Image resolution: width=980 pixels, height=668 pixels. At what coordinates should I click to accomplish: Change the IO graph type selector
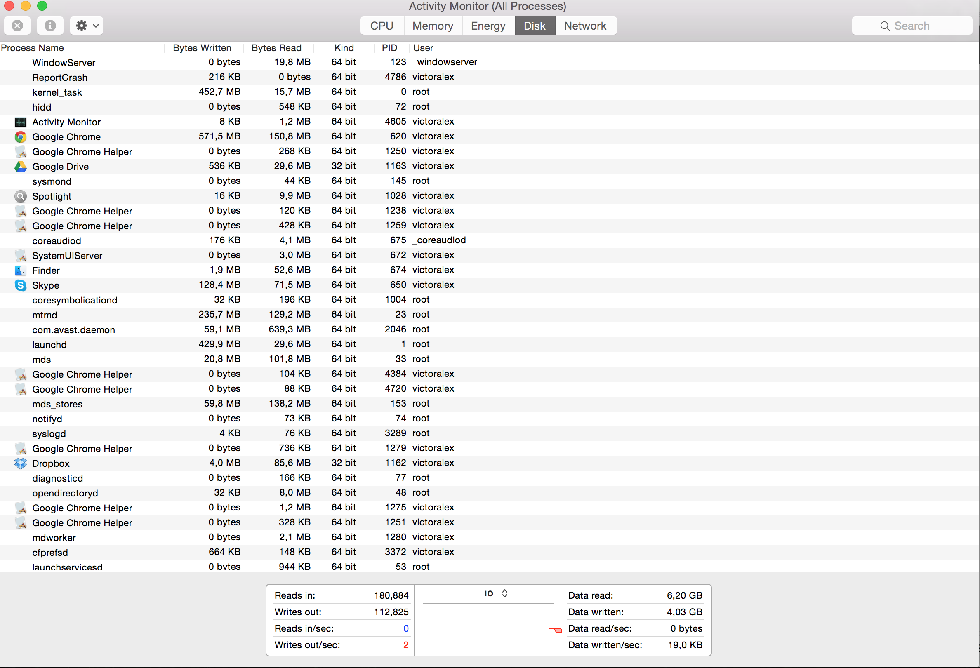(x=495, y=593)
